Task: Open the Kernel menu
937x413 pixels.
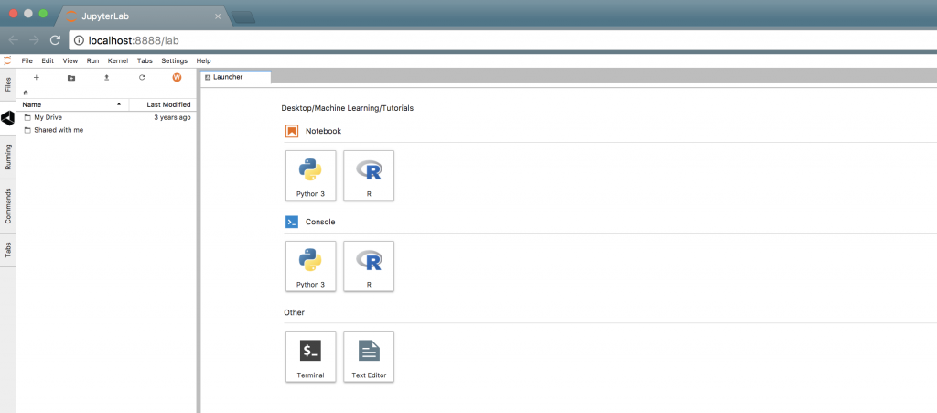Action: [118, 60]
